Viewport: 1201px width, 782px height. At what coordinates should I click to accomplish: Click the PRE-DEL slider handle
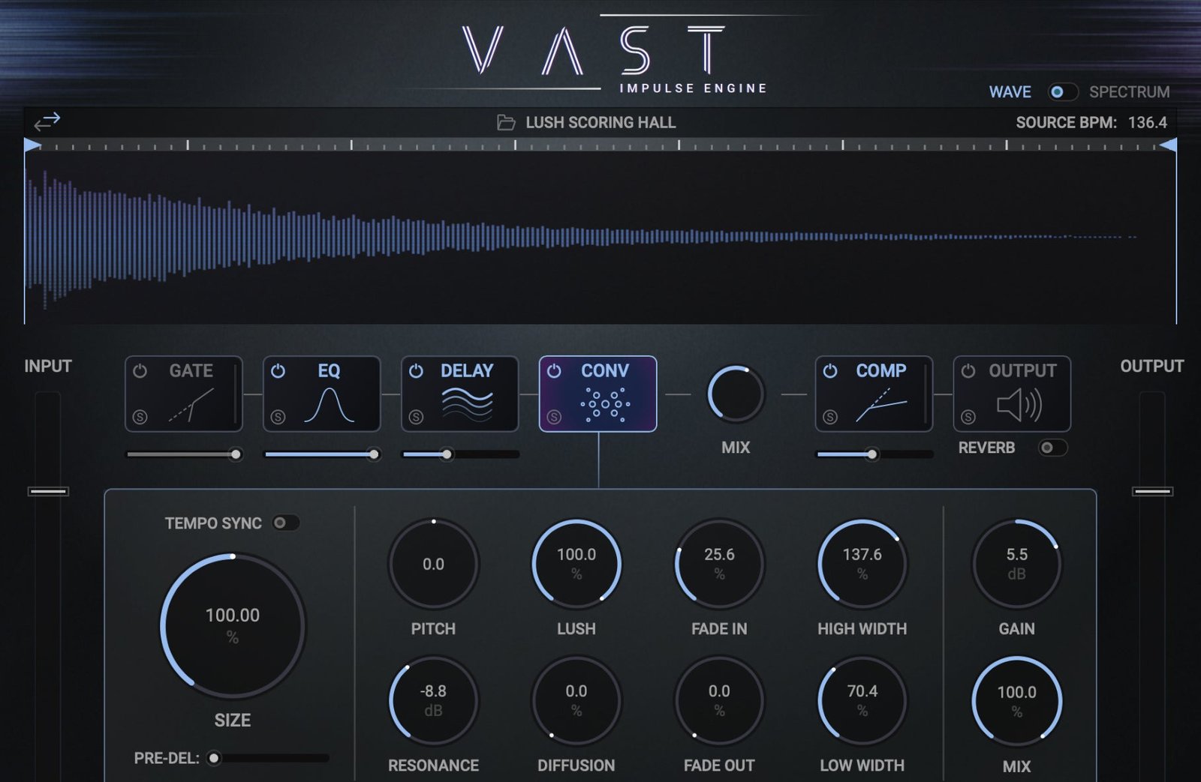pyautogui.click(x=214, y=758)
